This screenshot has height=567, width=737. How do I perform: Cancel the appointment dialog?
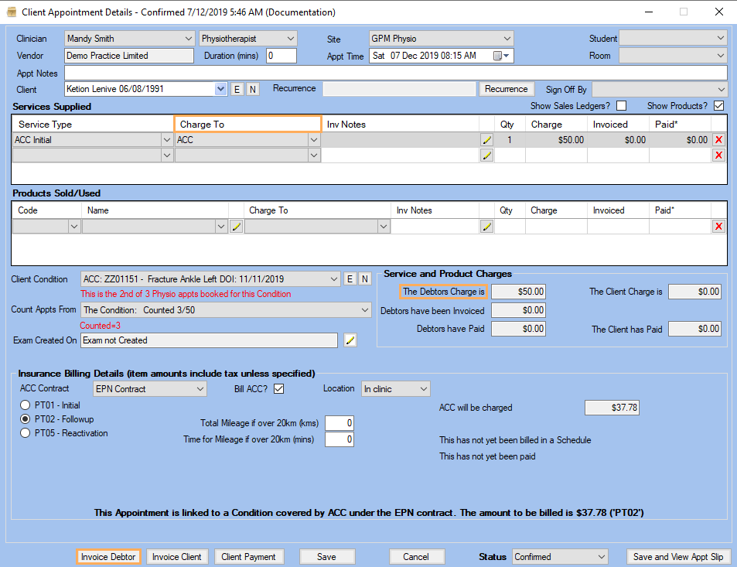pyautogui.click(x=416, y=557)
